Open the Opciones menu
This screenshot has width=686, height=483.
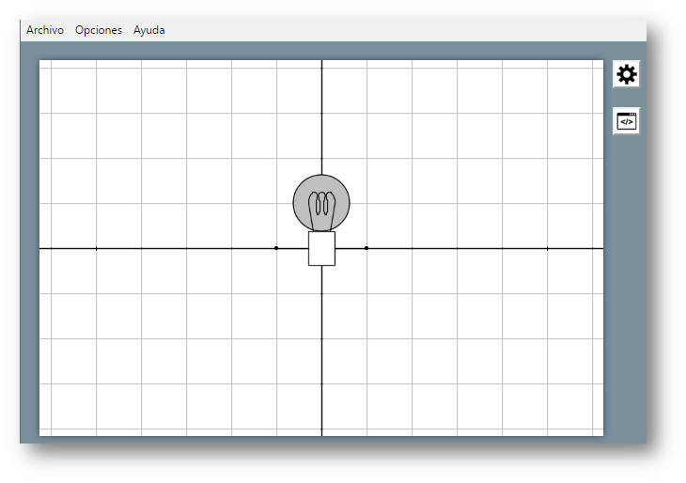coord(99,30)
